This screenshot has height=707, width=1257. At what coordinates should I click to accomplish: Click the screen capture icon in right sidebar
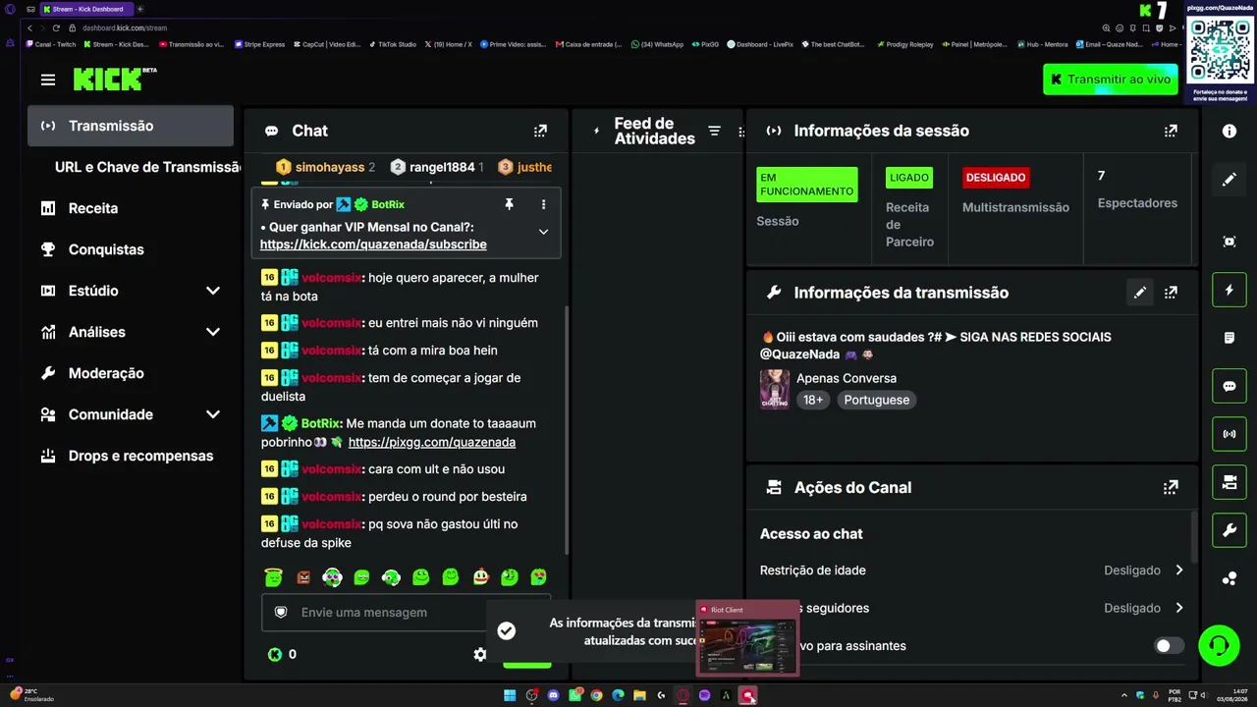coord(1230,242)
